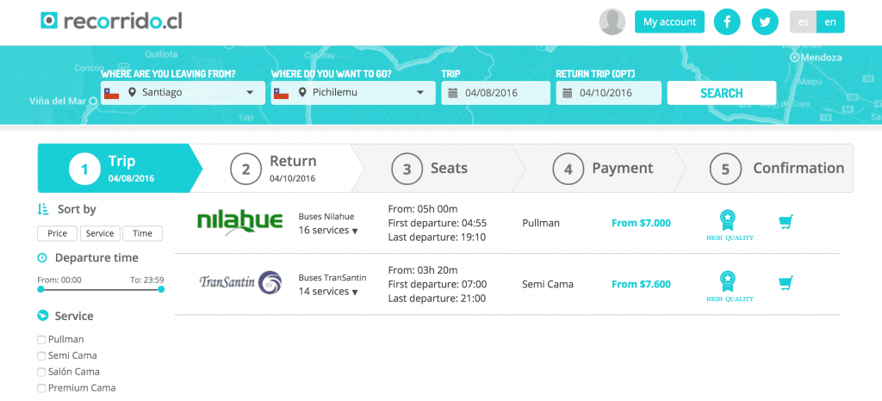Click TranSantin's High Quality badge

tap(730, 287)
